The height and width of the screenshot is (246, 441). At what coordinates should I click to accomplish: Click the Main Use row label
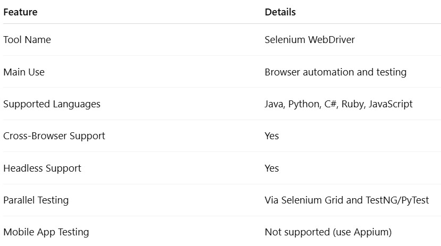point(24,72)
